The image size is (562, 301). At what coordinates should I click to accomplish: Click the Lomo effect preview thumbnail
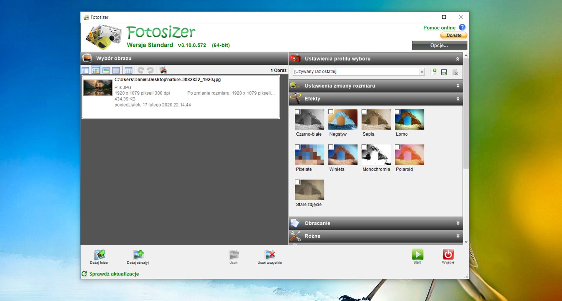(409, 120)
